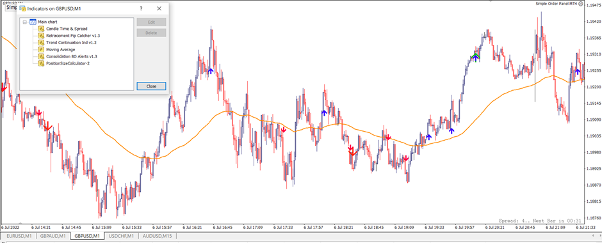Click the Retracement Pip Catcher v1.3 icon
The image size is (602, 243).
pyautogui.click(x=41, y=36)
